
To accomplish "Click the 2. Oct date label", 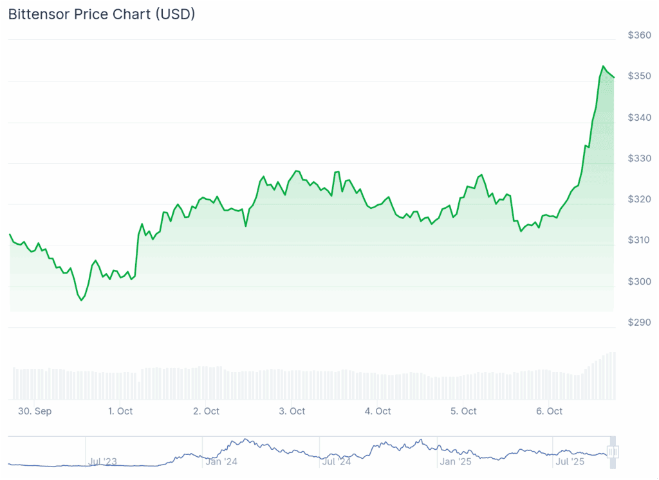I will (207, 411).
